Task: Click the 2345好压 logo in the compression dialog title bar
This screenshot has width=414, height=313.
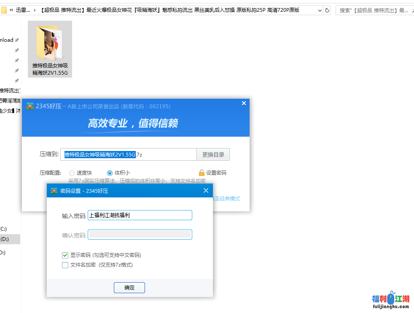Action: [30, 106]
